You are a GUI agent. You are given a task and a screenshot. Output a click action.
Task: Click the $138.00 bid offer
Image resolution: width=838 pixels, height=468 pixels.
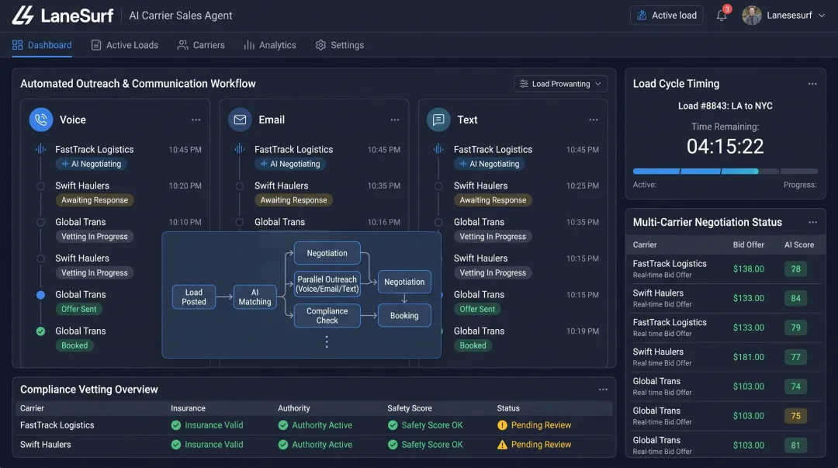point(748,269)
